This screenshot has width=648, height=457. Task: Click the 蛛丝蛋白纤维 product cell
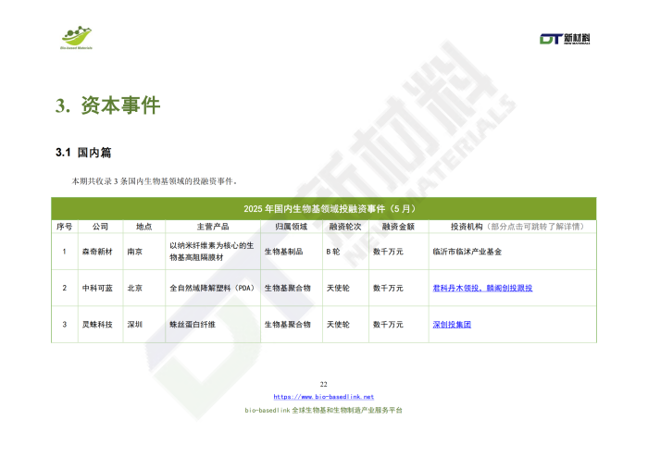coord(192,325)
